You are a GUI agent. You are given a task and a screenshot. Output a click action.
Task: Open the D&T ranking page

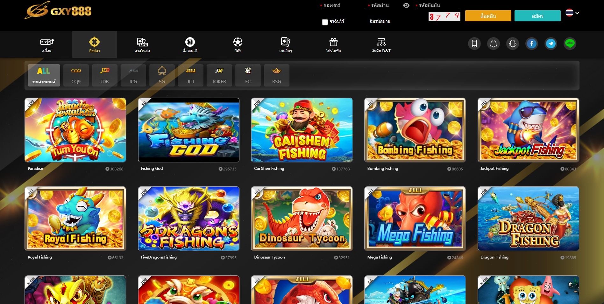click(x=381, y=45)
